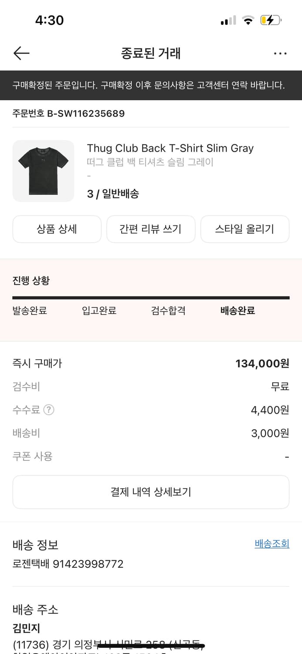Expand 결제 내역 상세보기 payment details

coord(151,492)
